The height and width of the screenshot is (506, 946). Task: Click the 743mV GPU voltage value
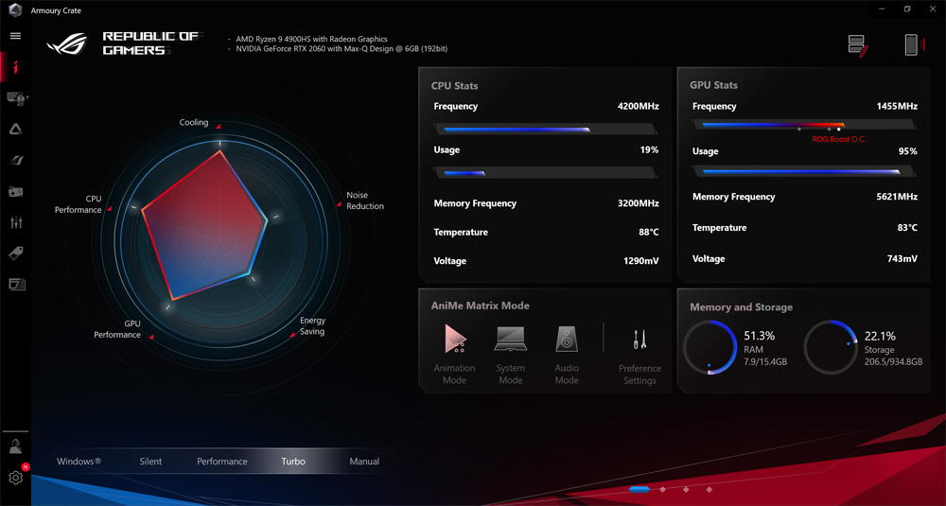click(x=902, y=259)
